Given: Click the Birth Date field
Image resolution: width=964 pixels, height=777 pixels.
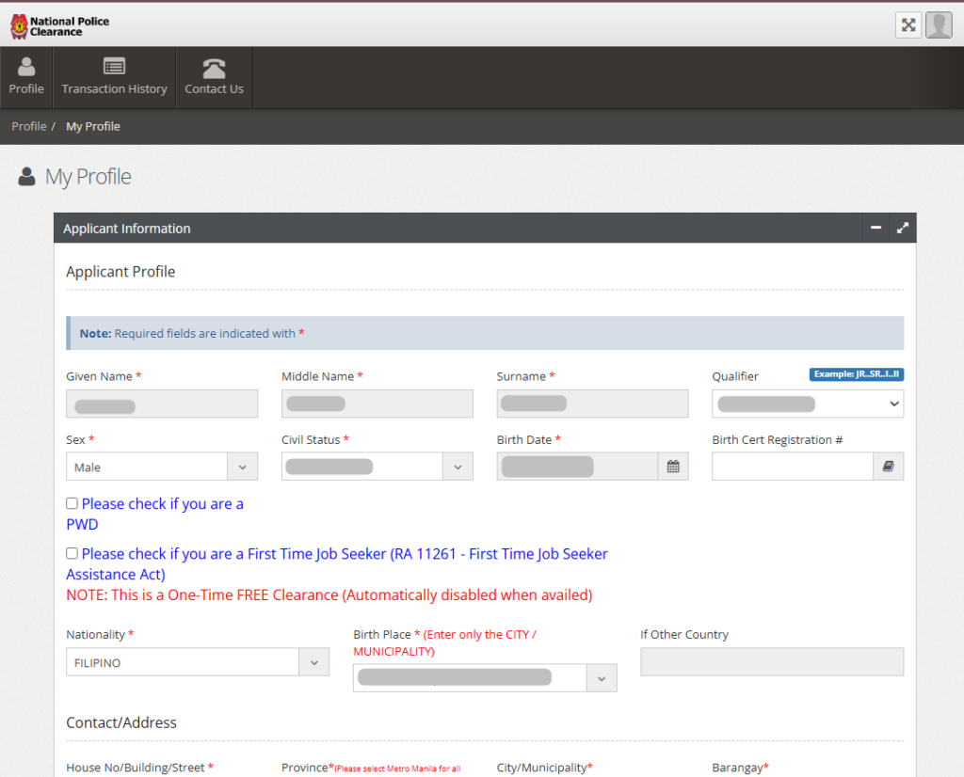Looking at the screenshot, I should [577, 467].
